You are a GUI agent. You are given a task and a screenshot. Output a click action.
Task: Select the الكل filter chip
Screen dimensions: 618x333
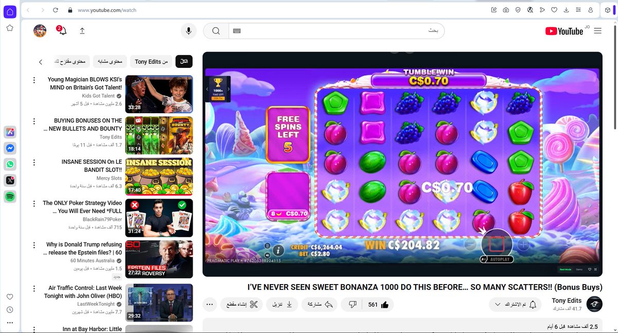point(184,62)
